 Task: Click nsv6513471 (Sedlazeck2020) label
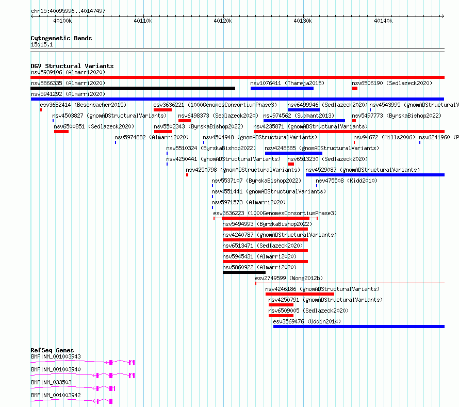click(x=263, y=246)
